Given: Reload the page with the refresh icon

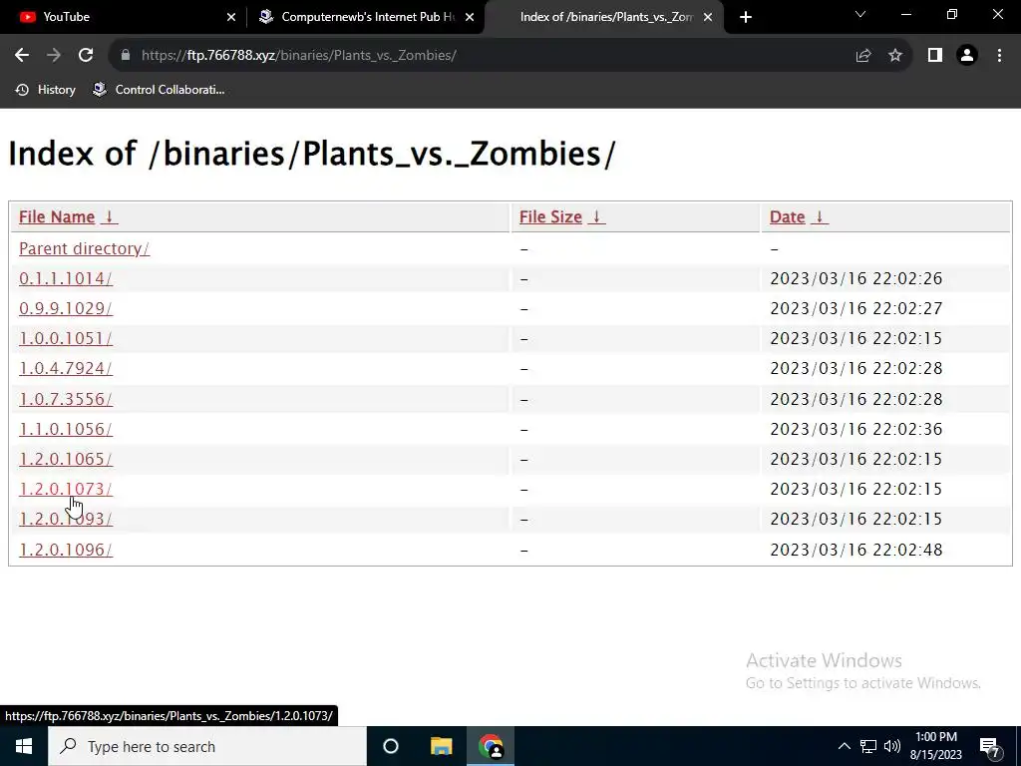Looking at the screenshot, I should [x=86, y=56].
